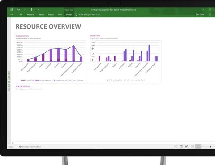215x165 pixels.
Task: Switch to Resource Sheet view icon
Action: 192,147
